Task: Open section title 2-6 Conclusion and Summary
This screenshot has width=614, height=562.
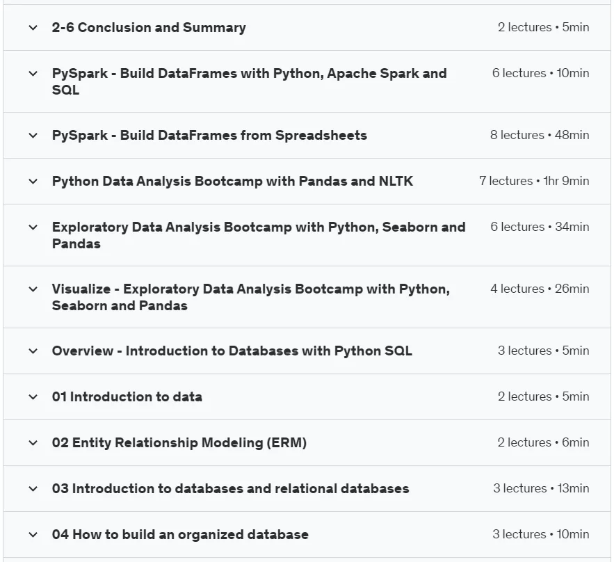Action: [x=149, y=27]
